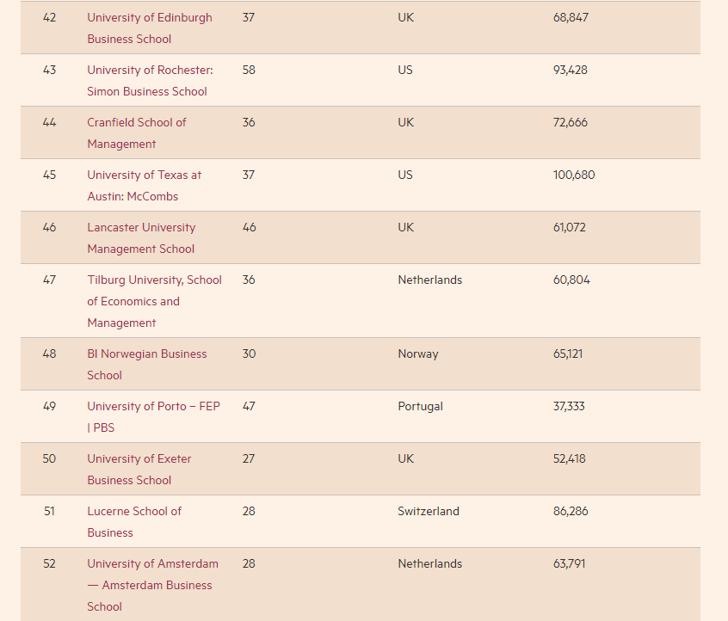Click value 27 in Exeter row
Image resolution: width=728 pixels, height=621 pixels.
[x=249, y=458]
